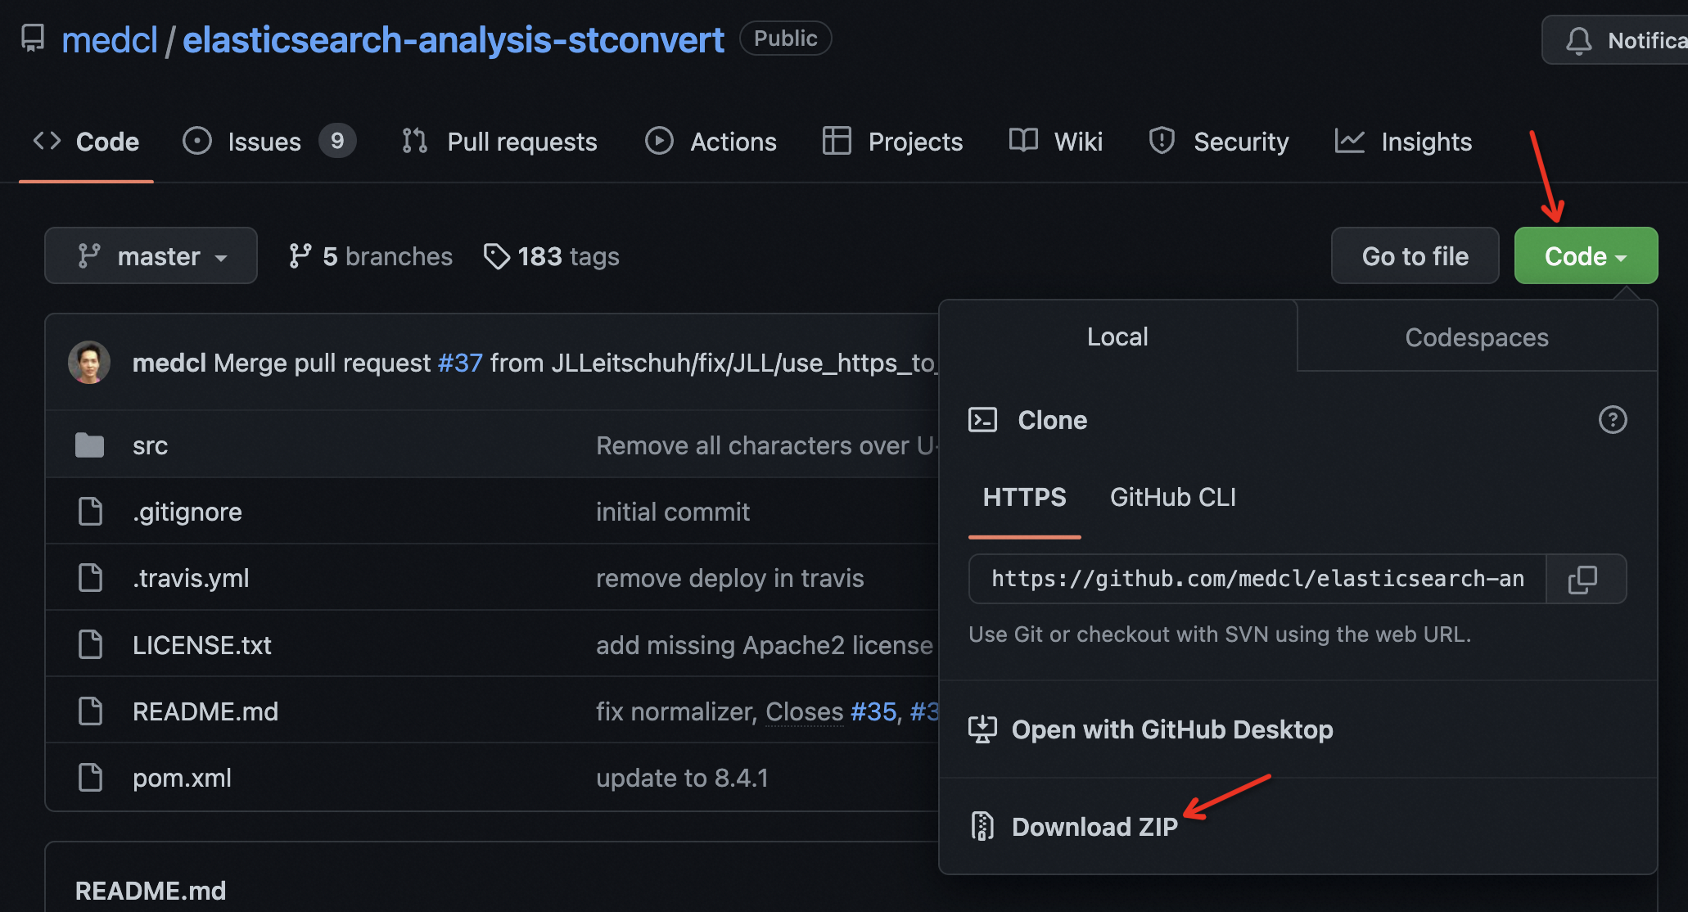Select the Code tab
The height and width of the screenshot is (912, 1688).
[86, 142]
